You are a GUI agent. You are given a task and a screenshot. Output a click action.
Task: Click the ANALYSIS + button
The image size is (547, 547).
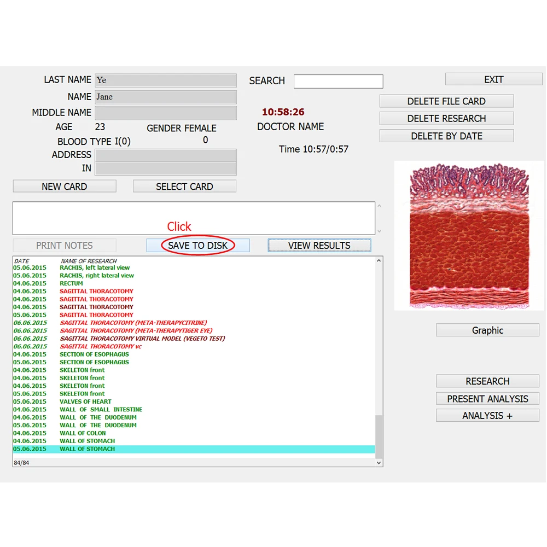tap(487, 415)
